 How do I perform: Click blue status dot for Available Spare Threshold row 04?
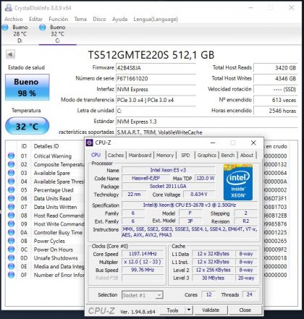pos(11,182)
